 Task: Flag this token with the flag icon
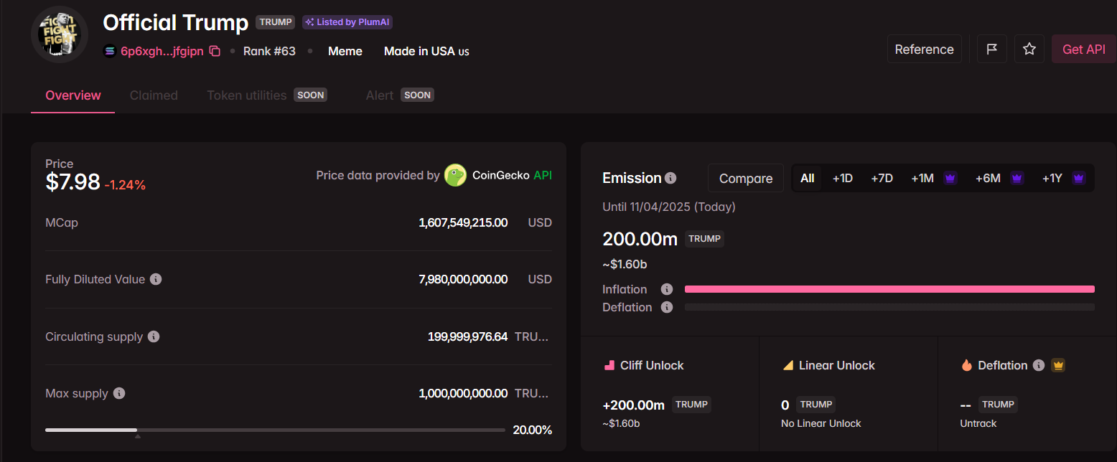992,49
